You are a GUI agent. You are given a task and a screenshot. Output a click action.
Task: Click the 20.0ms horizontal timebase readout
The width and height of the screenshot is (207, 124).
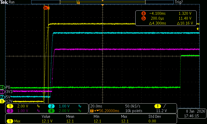96,106
